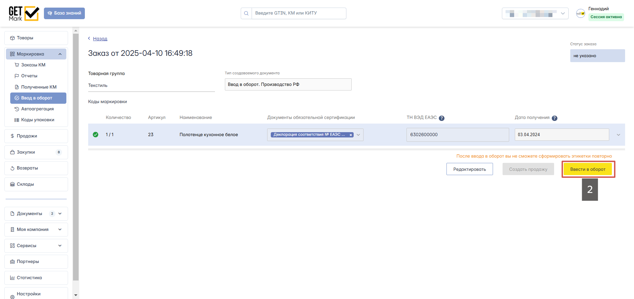Open Продажи in the sidebar
The image size is (634, 299).
36,136
